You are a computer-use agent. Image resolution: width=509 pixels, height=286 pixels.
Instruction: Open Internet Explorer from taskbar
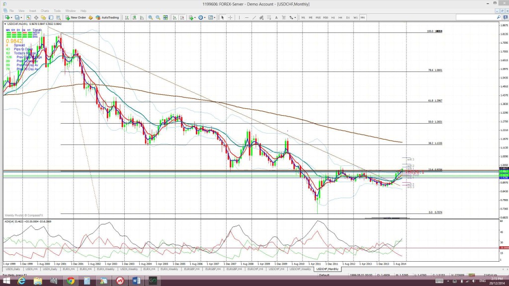point(21,281)
